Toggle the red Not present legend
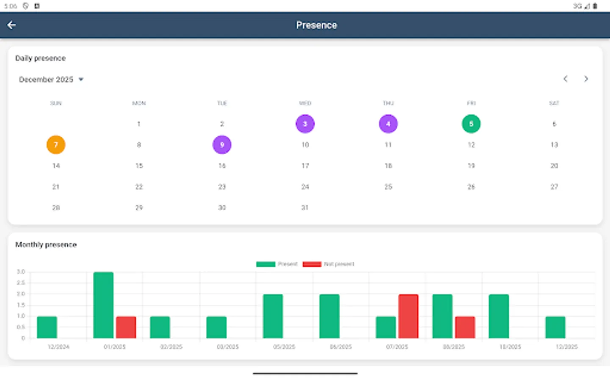The image size is (610, 381). (x=328, y=264)
